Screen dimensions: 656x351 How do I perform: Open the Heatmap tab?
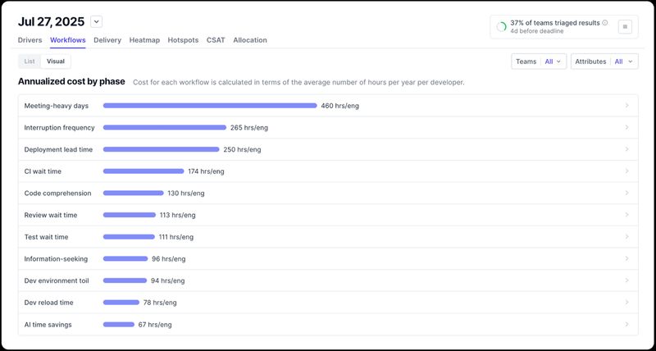[144, 39]
